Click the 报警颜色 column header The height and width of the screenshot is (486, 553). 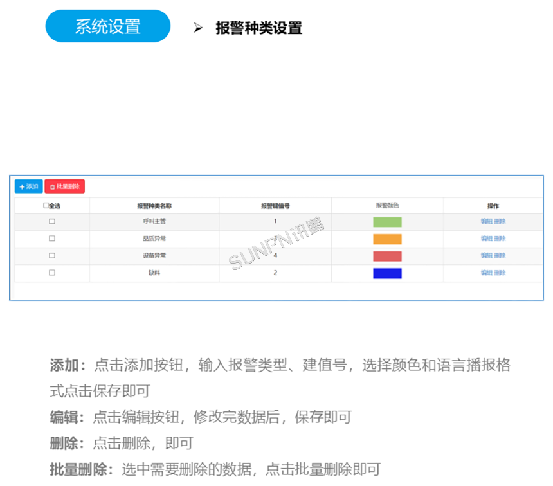387,205
